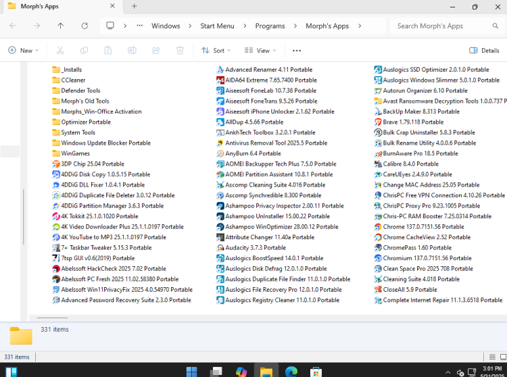This screenshot has width=507, height=377.
Task: Click the Delete trash icon
Action: pos(180,51)
